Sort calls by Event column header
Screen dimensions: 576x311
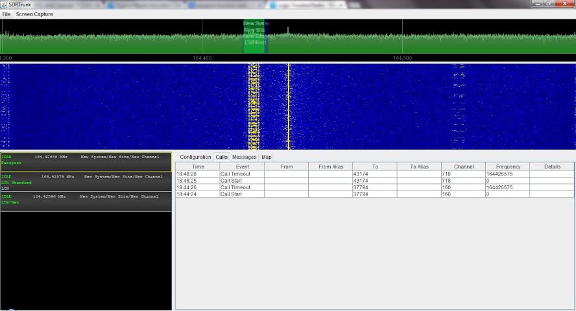click(x=242, y=167)
